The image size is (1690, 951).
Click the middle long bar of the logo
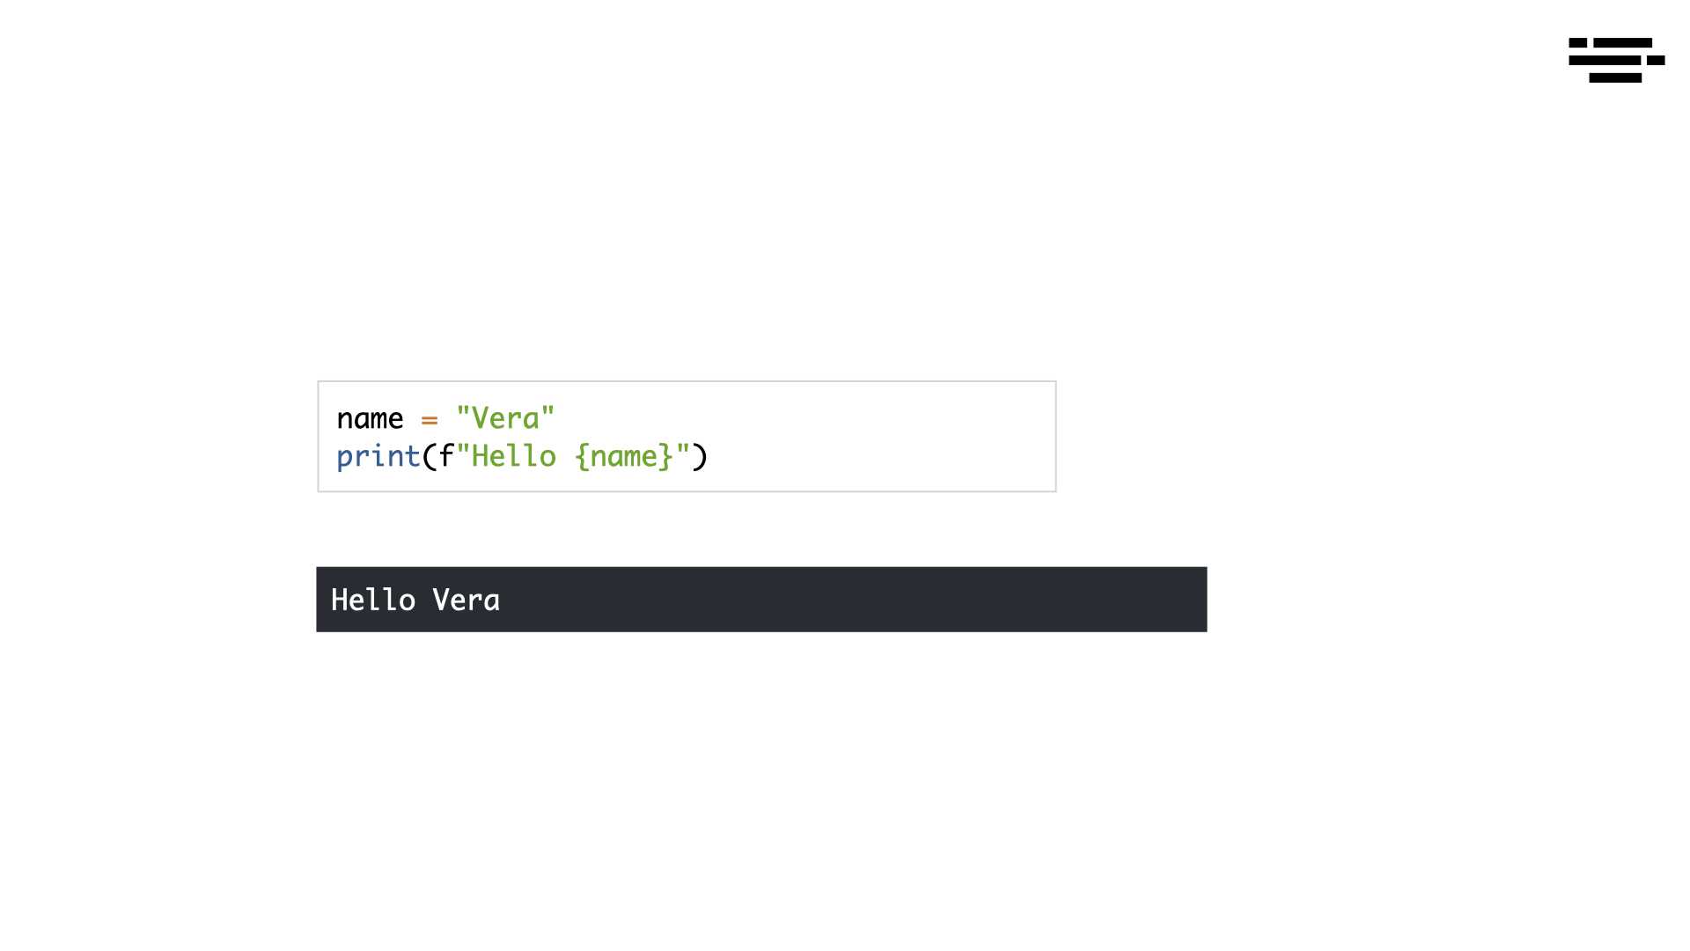pos(1605,60)
